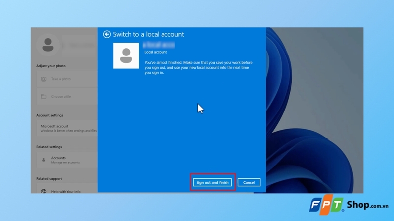Click the Help with Your info globe icon
The image size is (394, 221).
pyautogui.click(x=44, y=192)
